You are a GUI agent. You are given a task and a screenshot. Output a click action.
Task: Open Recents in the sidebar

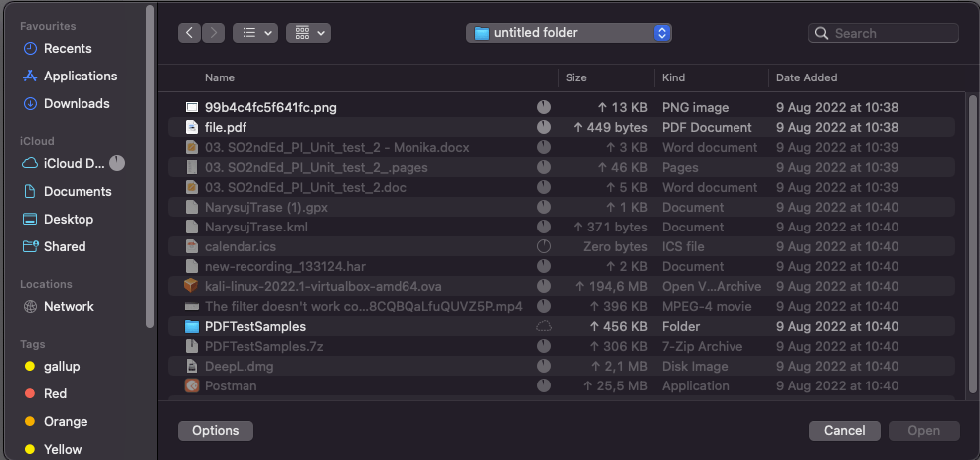click(x=68, y=48)
